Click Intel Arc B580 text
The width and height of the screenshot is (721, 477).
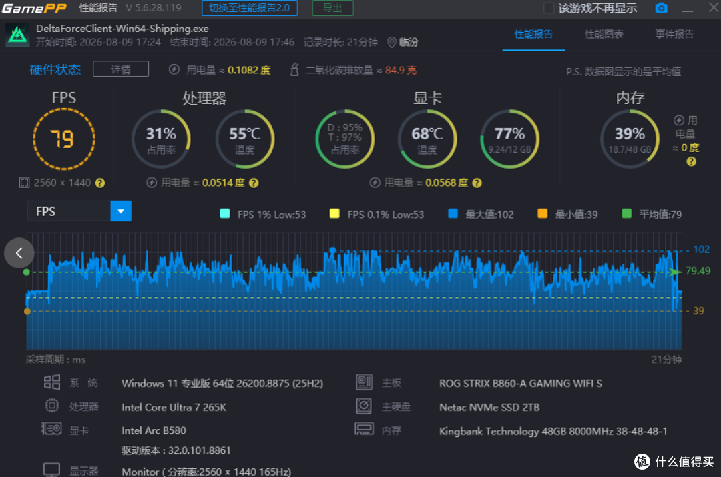click(154, 430)
